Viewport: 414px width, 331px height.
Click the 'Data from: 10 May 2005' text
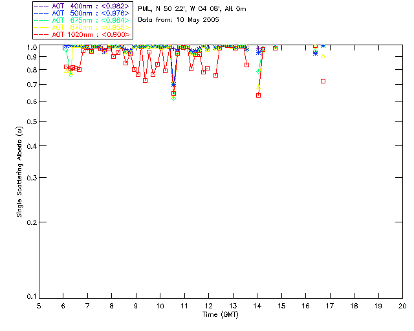click(179, 20)
